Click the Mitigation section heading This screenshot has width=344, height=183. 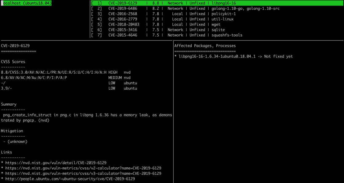12,131
